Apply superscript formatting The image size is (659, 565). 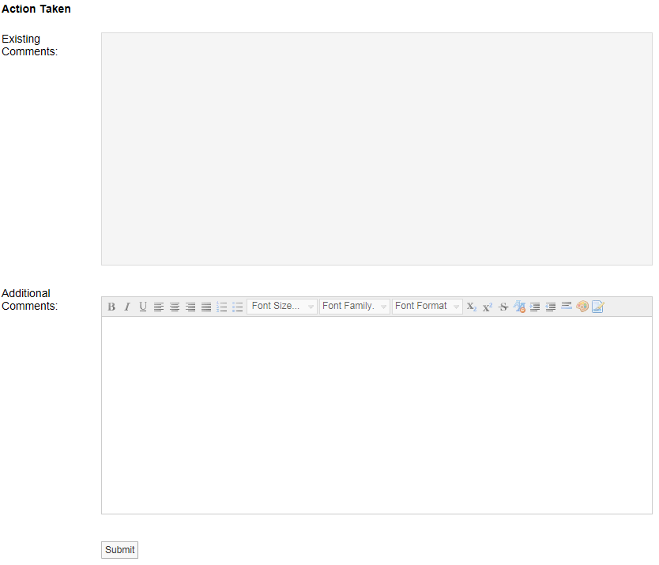click(x=488, y=307)
